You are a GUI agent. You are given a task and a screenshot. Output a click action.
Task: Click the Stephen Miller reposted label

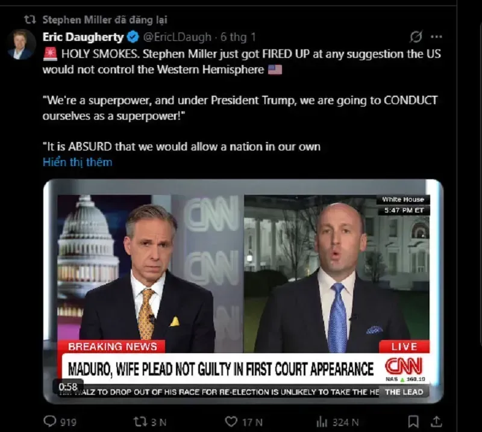coord(105,20)
